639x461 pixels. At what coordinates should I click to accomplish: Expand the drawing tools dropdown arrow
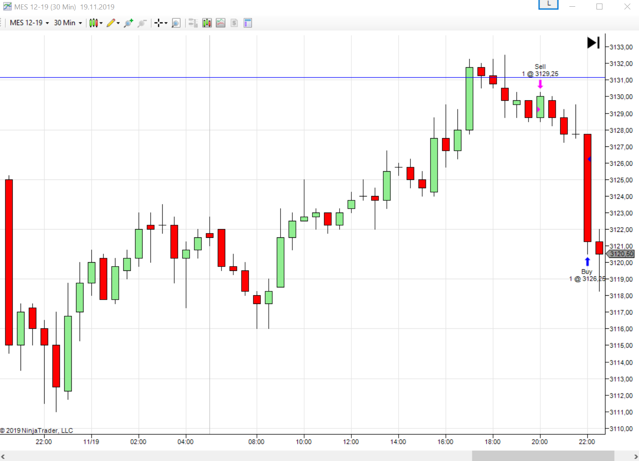[x=118, y=23]
